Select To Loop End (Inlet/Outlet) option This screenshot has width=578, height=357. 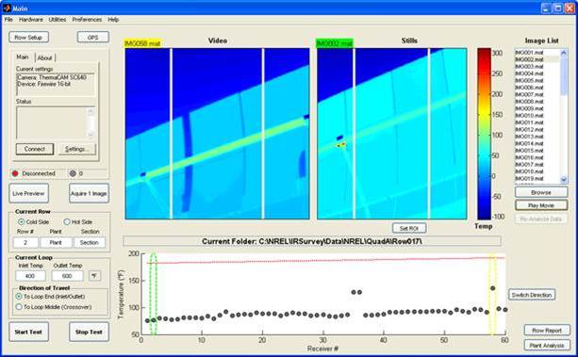pyautogui.click(x=19, y=296)
